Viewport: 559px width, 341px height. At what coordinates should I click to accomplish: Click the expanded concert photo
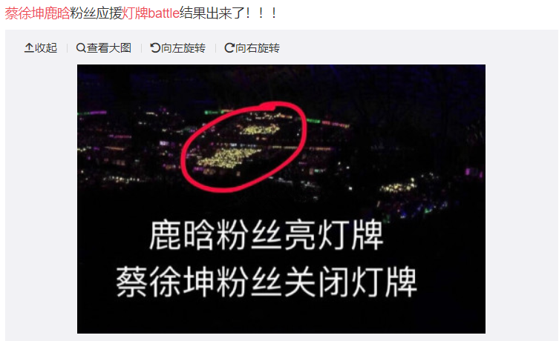(281, 199)
